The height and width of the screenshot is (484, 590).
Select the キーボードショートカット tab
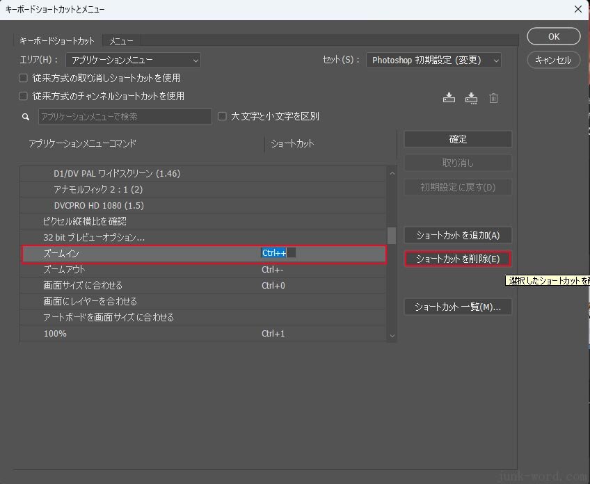pyautogui.click(x=55, y=41)
